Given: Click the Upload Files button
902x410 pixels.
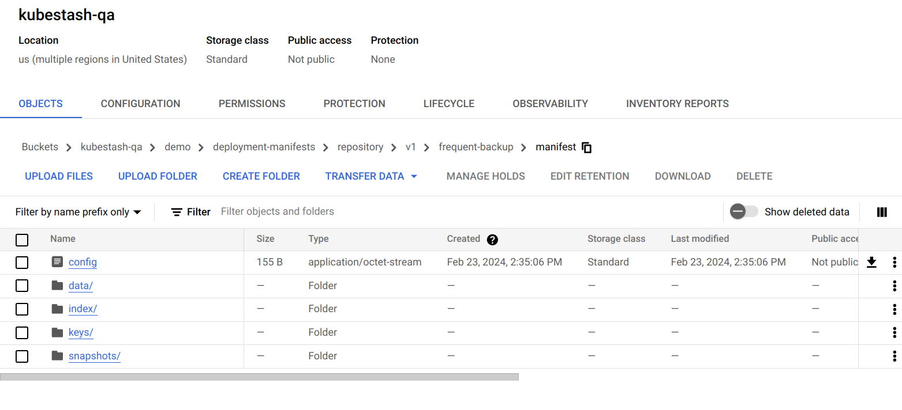Looking at the screenshot, I should [59, 176].
